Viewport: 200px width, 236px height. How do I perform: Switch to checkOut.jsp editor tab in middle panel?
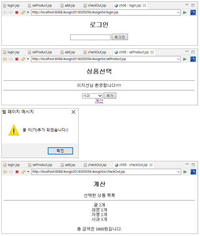click(x=95, y=52)
